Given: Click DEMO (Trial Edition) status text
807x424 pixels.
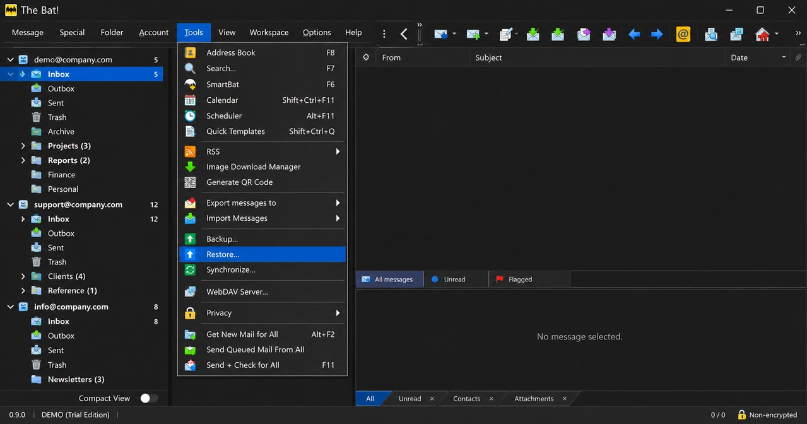Looking at the screenshot, I should point(76,415).
